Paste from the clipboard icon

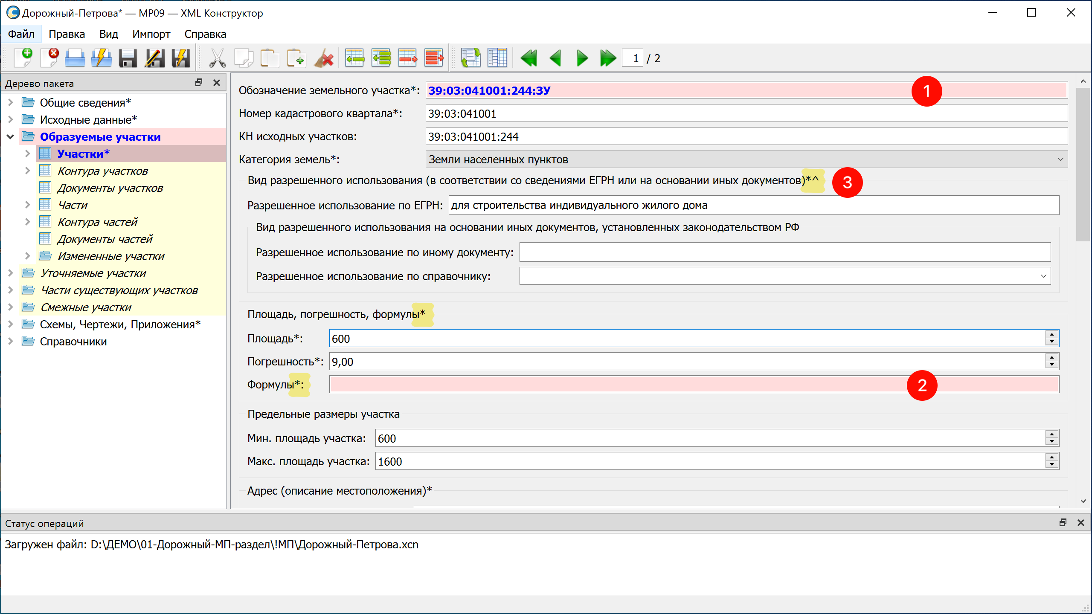click(270, 58)
